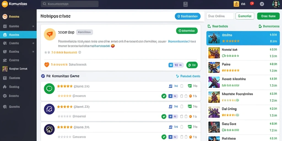Select the highlighted blue 'Onilime' game entry

pos(243,38)
